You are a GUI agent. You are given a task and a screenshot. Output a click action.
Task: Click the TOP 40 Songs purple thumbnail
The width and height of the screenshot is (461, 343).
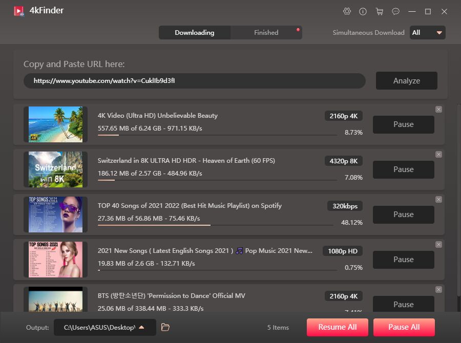[x=55, y=215]
